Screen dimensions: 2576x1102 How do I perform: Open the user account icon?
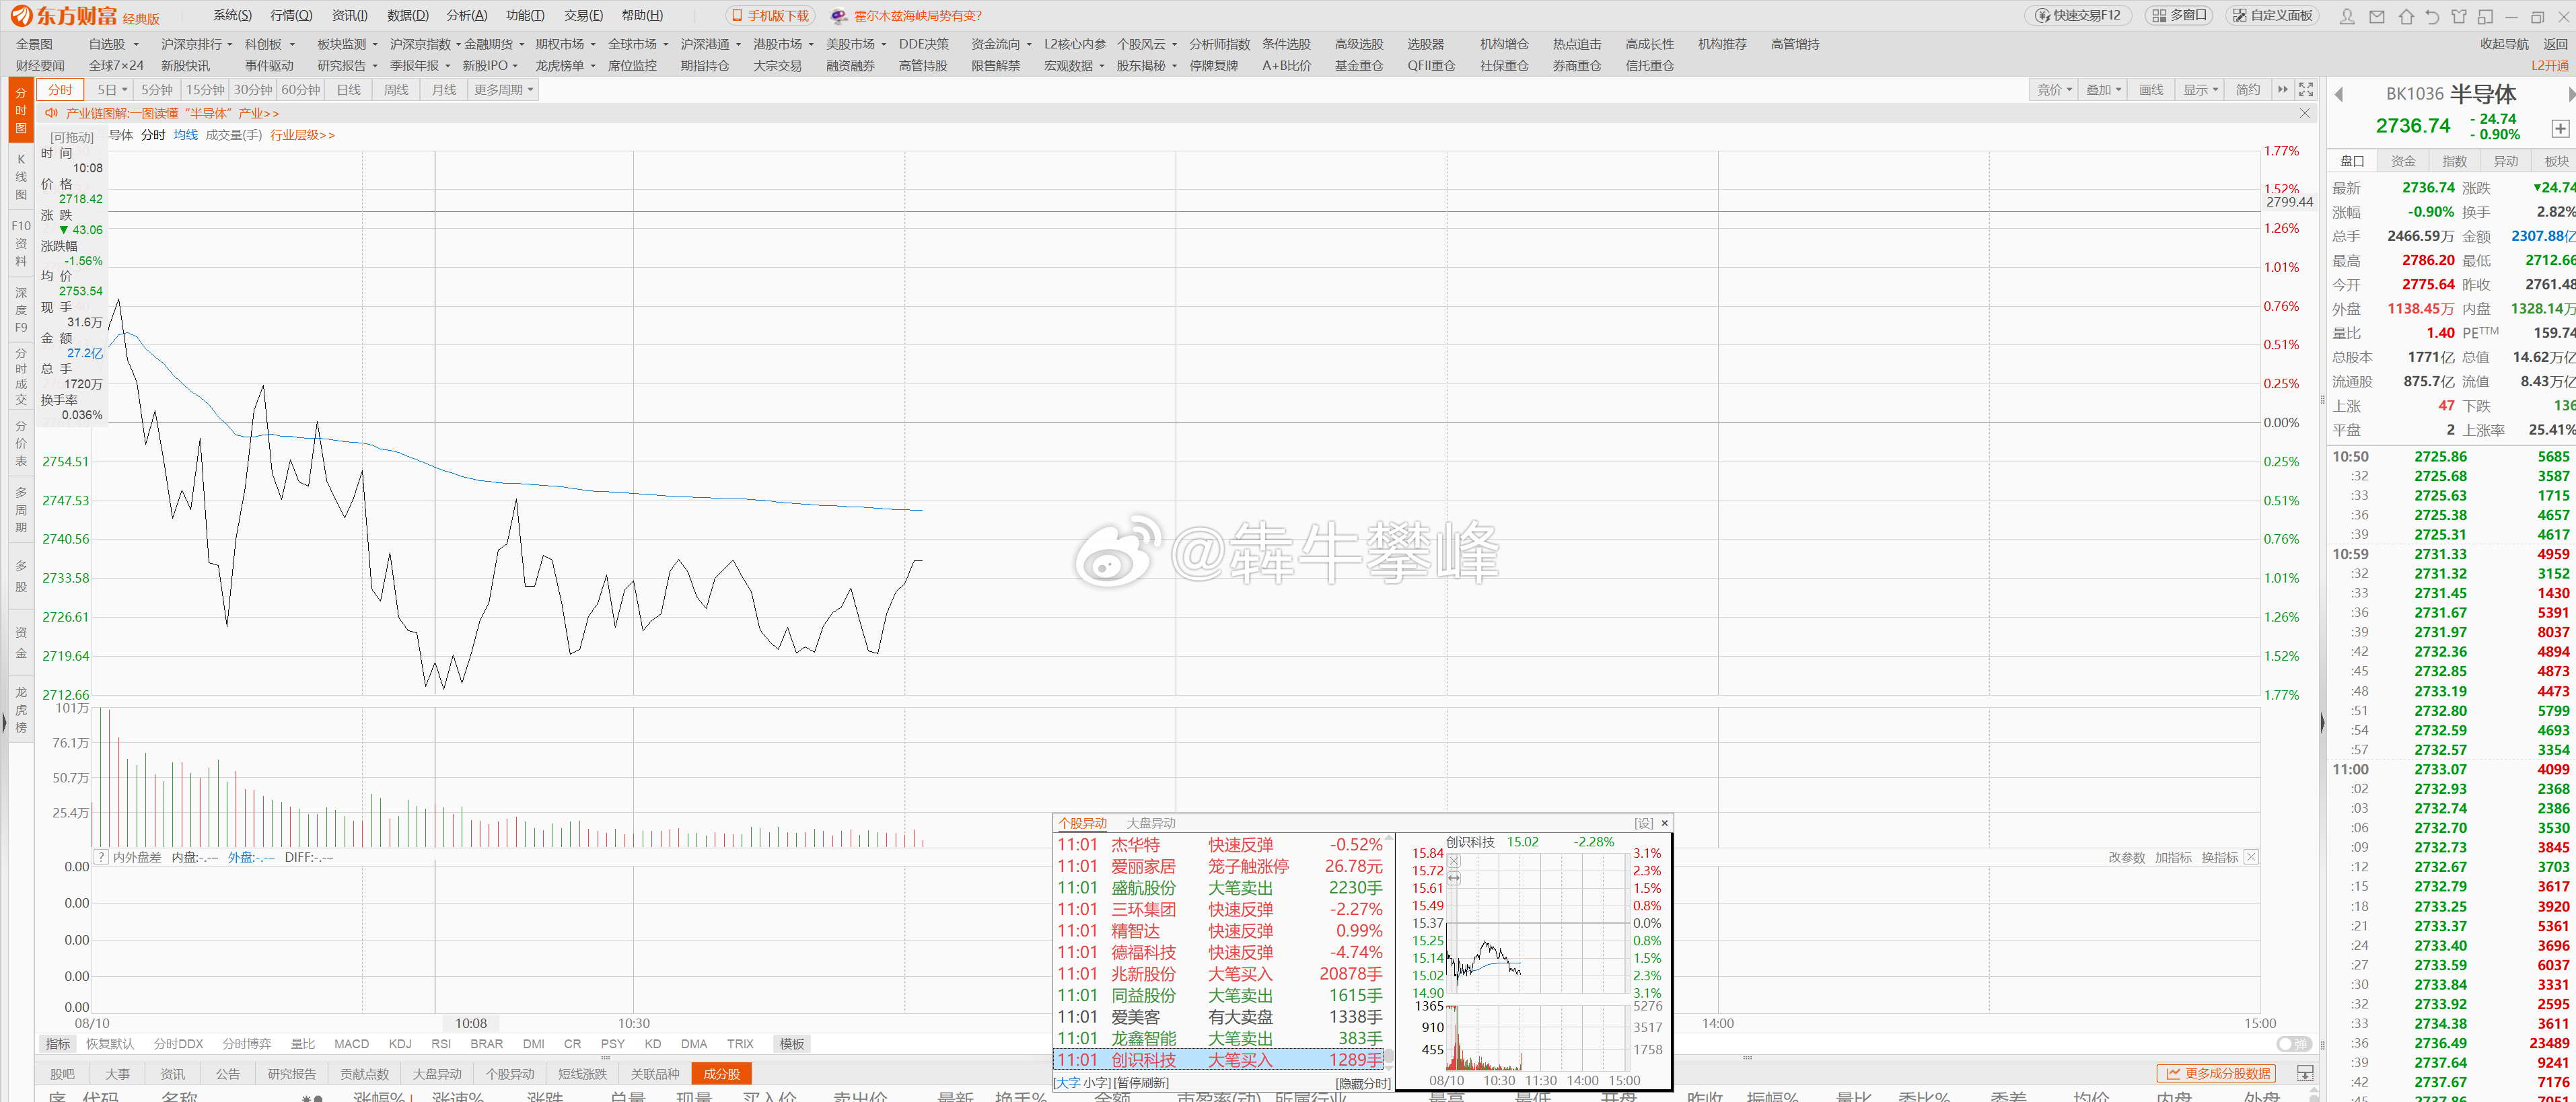(2348, 16)
